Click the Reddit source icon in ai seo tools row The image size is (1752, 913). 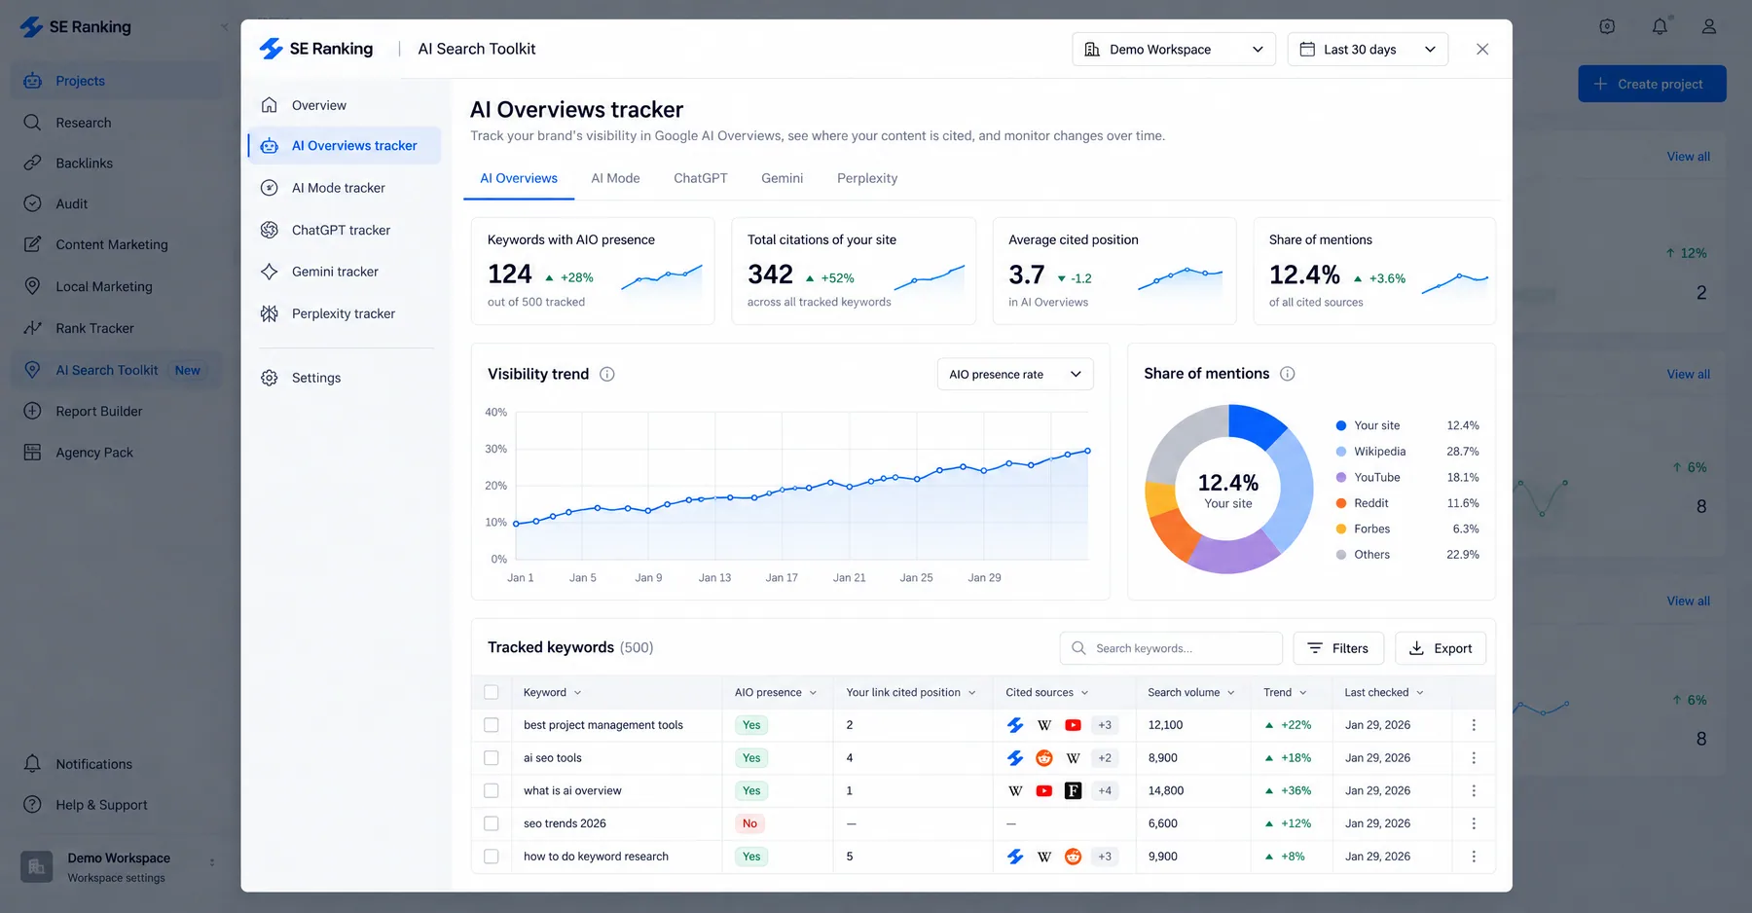pos(1044,758)
